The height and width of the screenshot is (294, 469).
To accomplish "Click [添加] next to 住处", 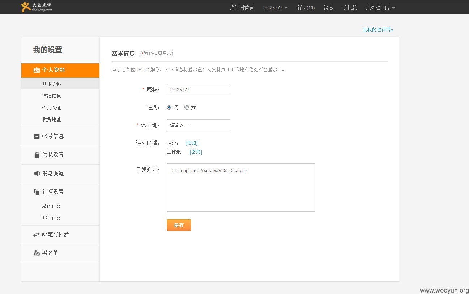I will click(191, 143).
